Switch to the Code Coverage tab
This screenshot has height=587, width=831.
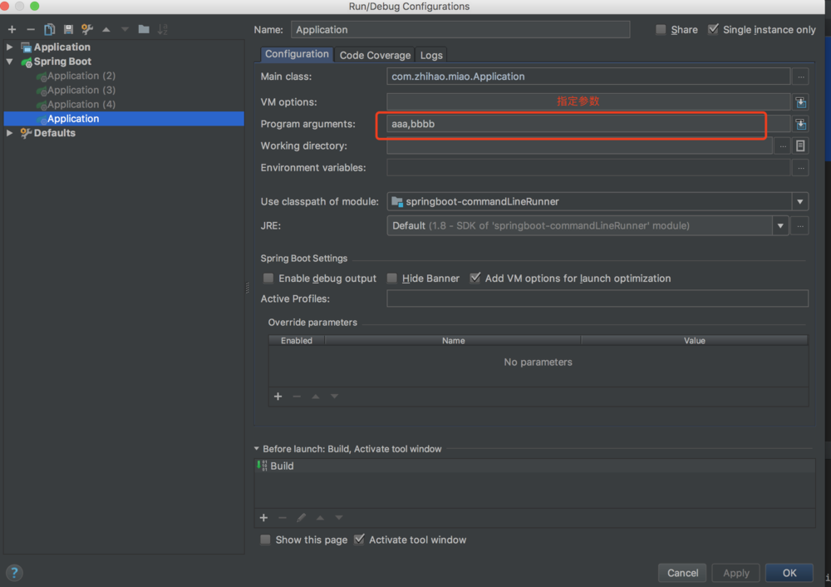pos(374,55)
